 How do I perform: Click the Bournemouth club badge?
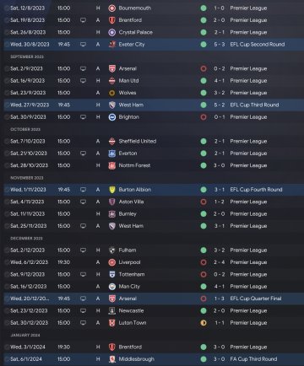(x=112, y=8)
